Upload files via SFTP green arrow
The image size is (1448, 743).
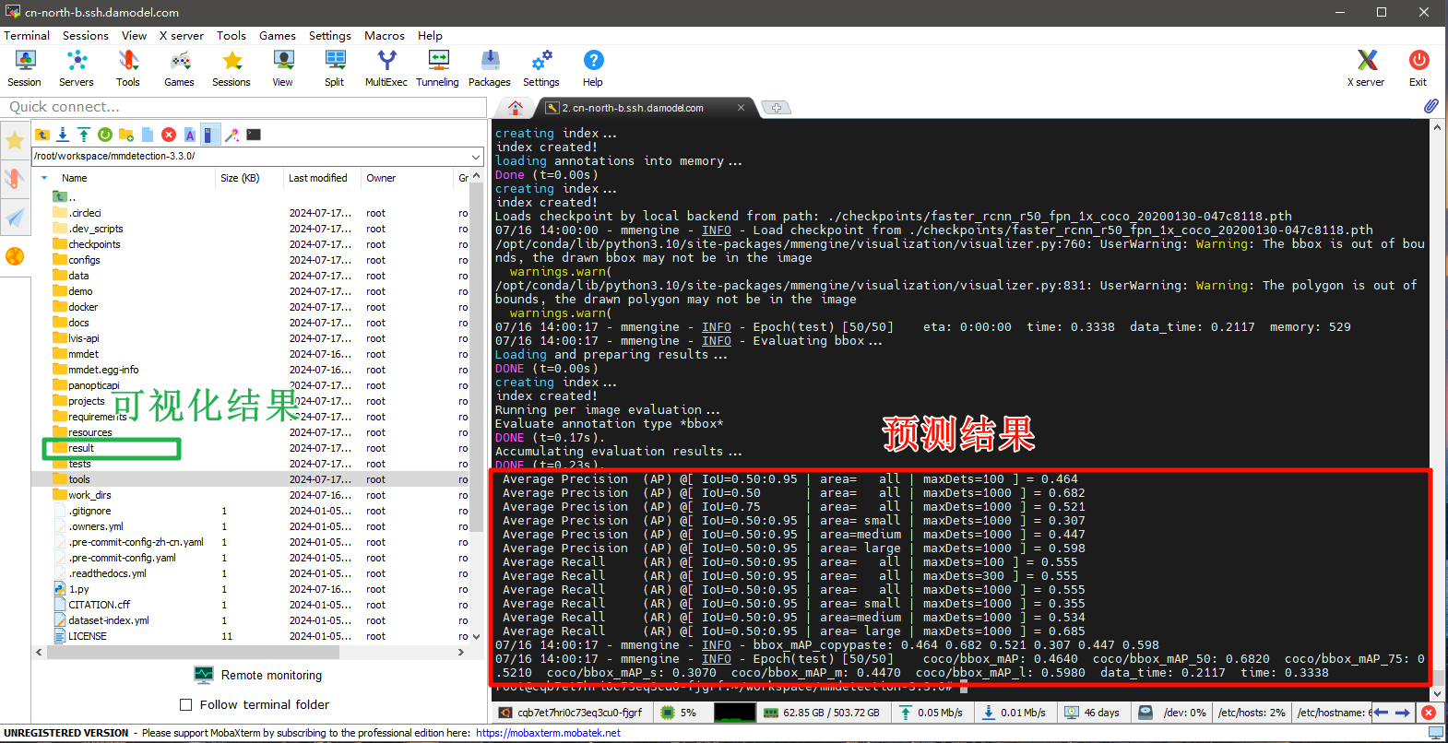84,135
